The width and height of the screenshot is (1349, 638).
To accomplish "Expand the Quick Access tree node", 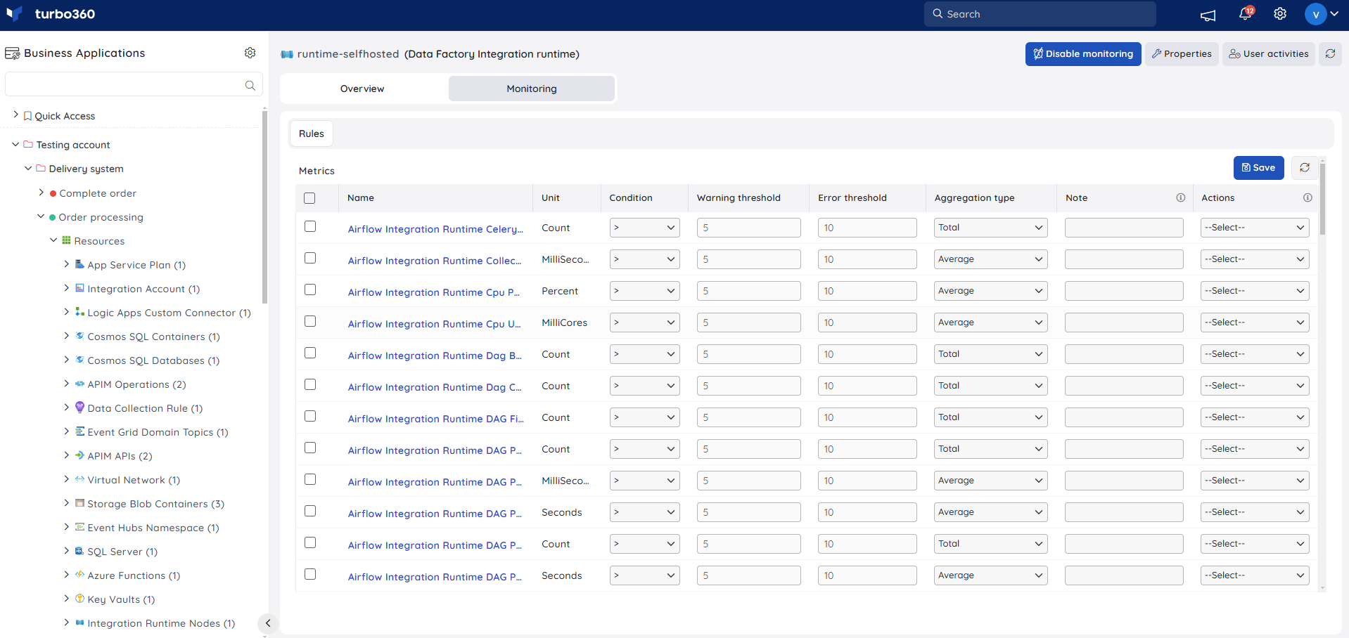I will [x=16, y=115].
